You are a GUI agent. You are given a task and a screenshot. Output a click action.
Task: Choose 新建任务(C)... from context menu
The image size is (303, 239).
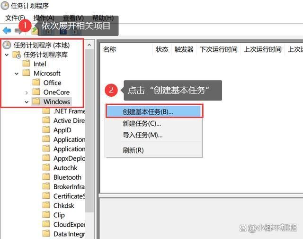tap(154, 123)
